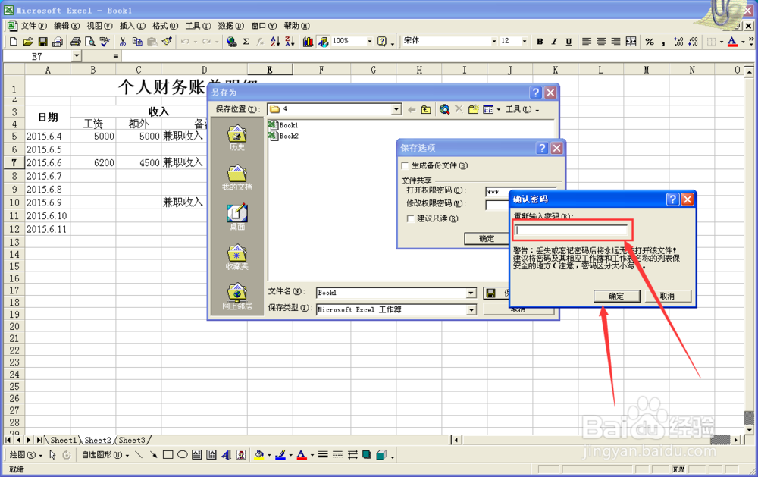Toggle bold formatting
This screenshot has width=758, height=477.
pos(540,41)
